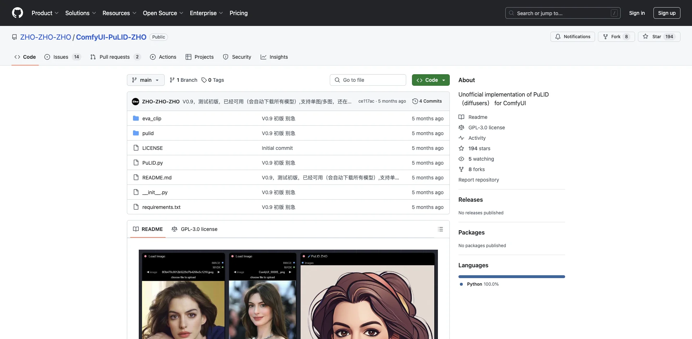Click the Python language bar

tap(512, 277)
